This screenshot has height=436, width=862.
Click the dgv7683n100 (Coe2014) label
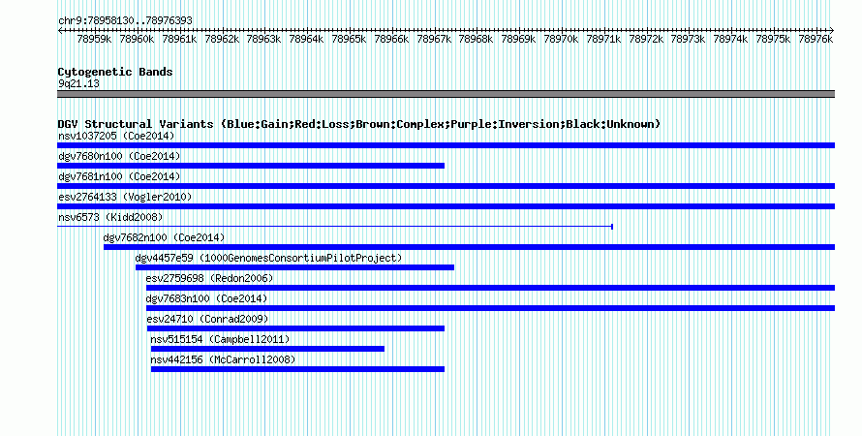(x=206, y=298)
